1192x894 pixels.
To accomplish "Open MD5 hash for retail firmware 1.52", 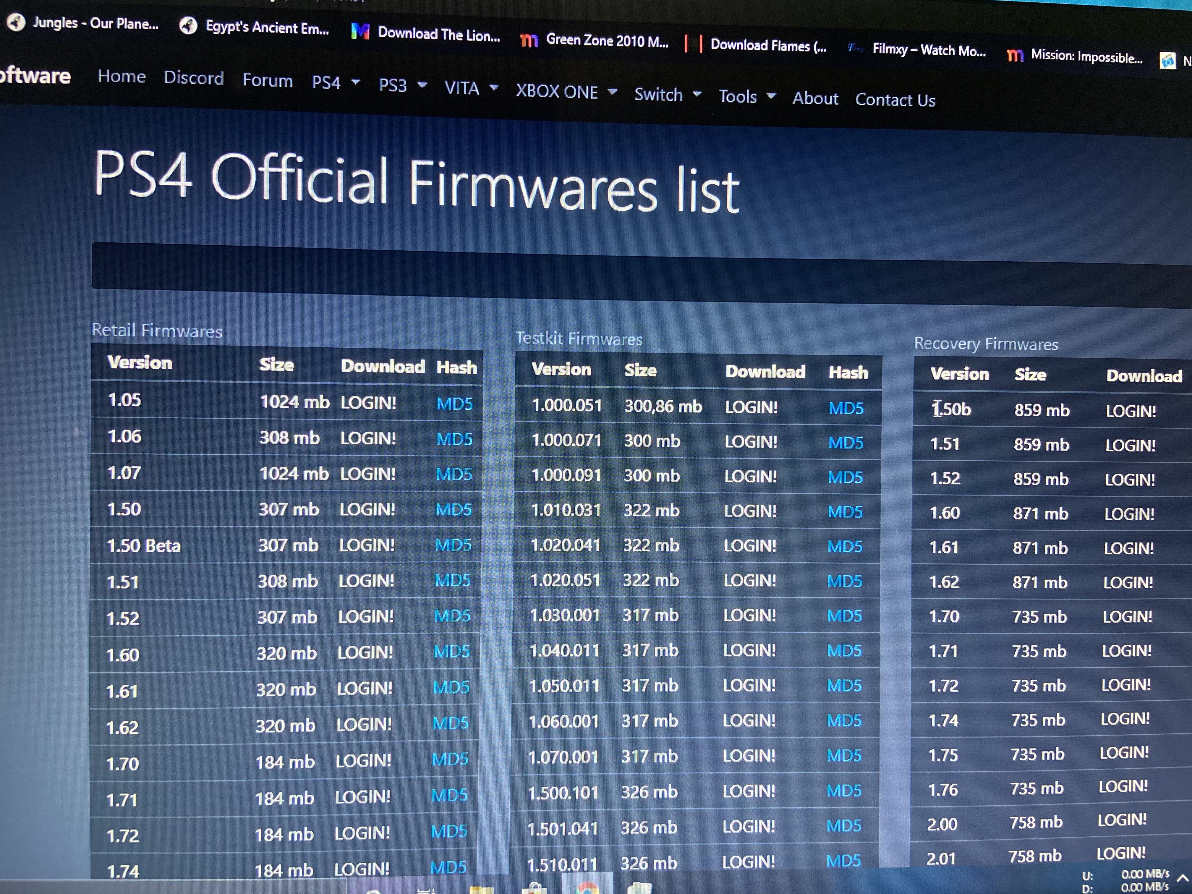I will click(x=453, y=616).
